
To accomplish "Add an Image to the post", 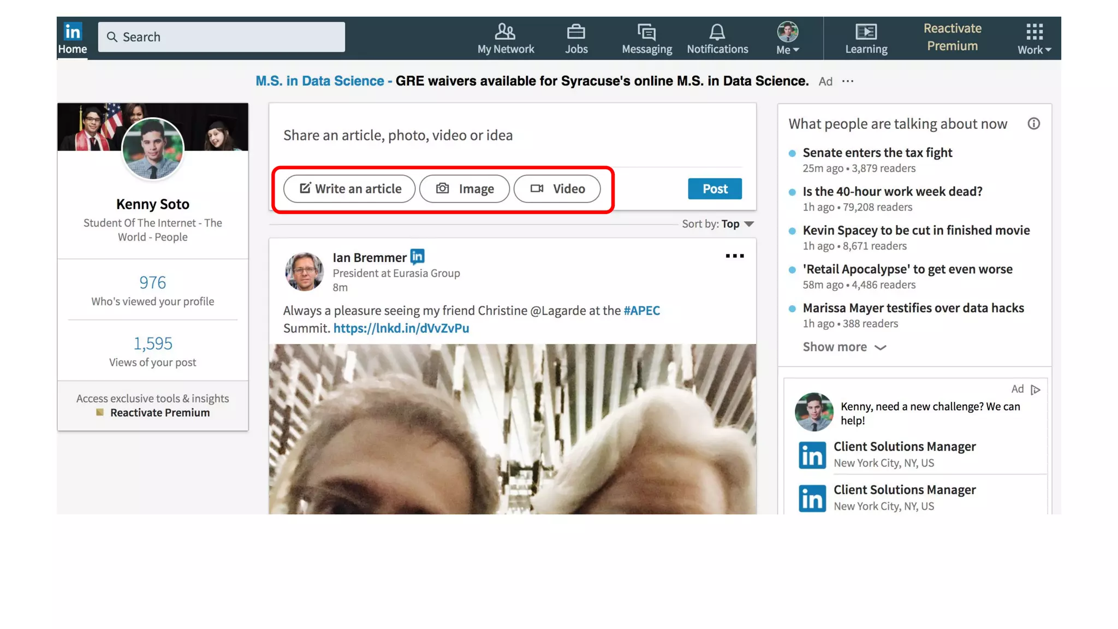I will pos(465,189).
